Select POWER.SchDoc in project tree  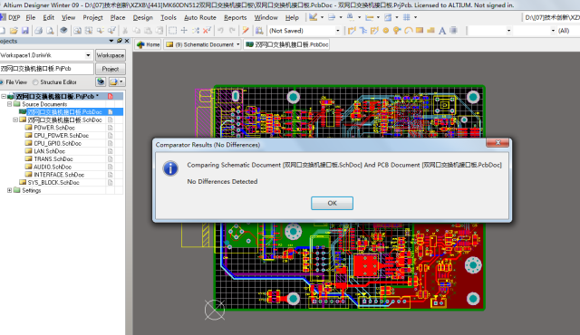tap(54, 128)
